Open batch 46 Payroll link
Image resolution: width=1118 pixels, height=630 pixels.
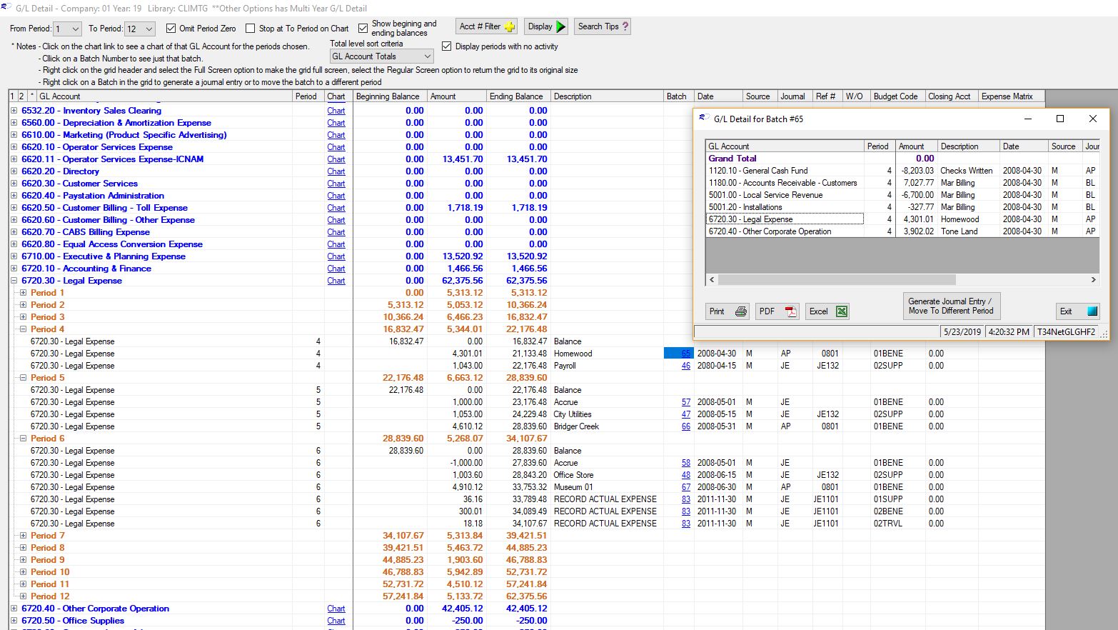[x=685, y=366]
